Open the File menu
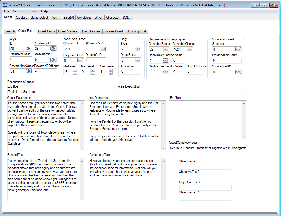Screen dimensions: 281x216 [6, 11]
